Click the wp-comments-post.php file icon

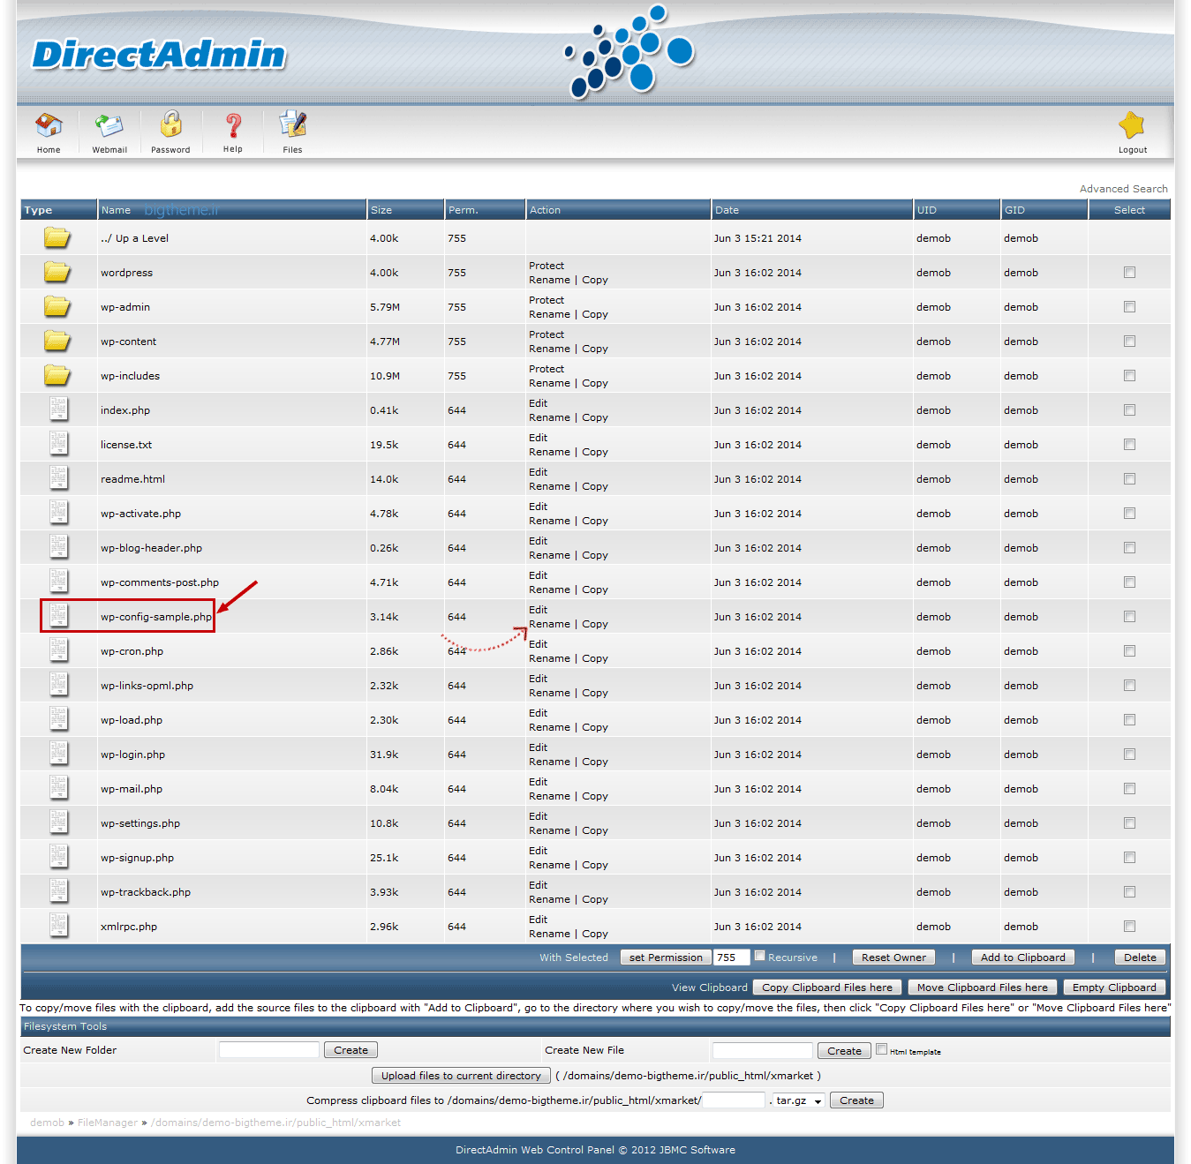[58, 582]
